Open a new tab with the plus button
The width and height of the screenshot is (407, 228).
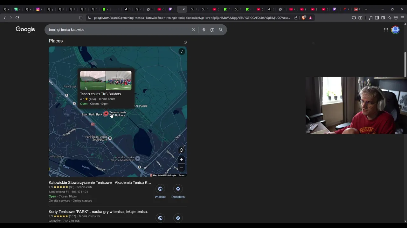366,9
